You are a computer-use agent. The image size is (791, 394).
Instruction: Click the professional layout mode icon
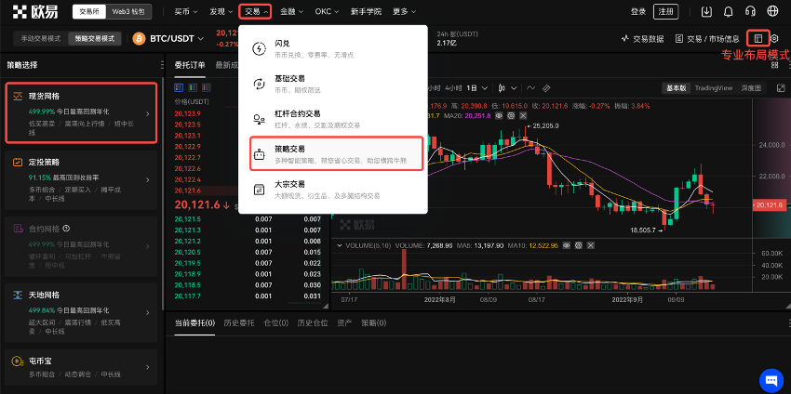tap(758, 38)
